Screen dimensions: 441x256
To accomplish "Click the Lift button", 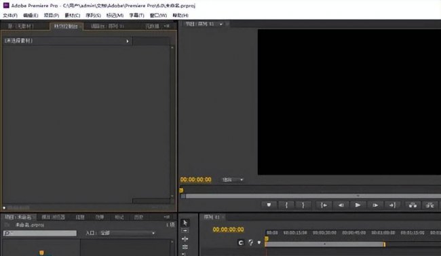I will coord(413,205).
